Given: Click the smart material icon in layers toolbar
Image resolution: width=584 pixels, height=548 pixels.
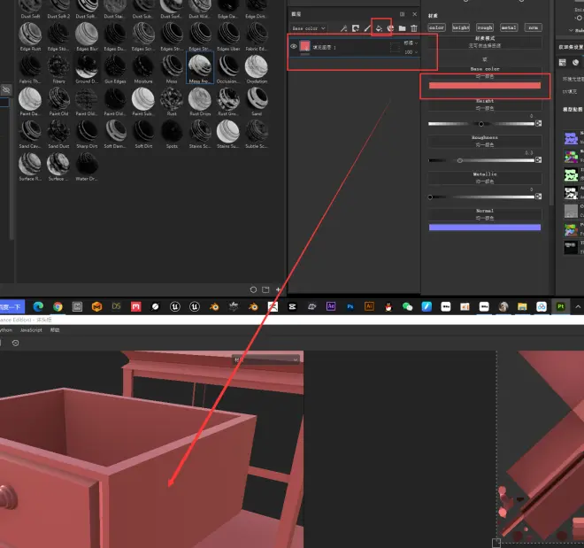Looking at the screenshot, I should pos(390,28).
